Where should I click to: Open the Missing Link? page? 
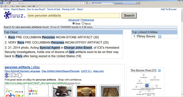tap(69, 9)
